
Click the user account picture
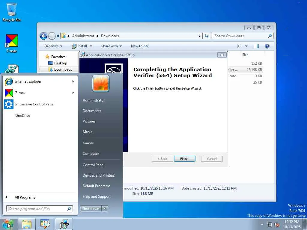tap(101, 84)
